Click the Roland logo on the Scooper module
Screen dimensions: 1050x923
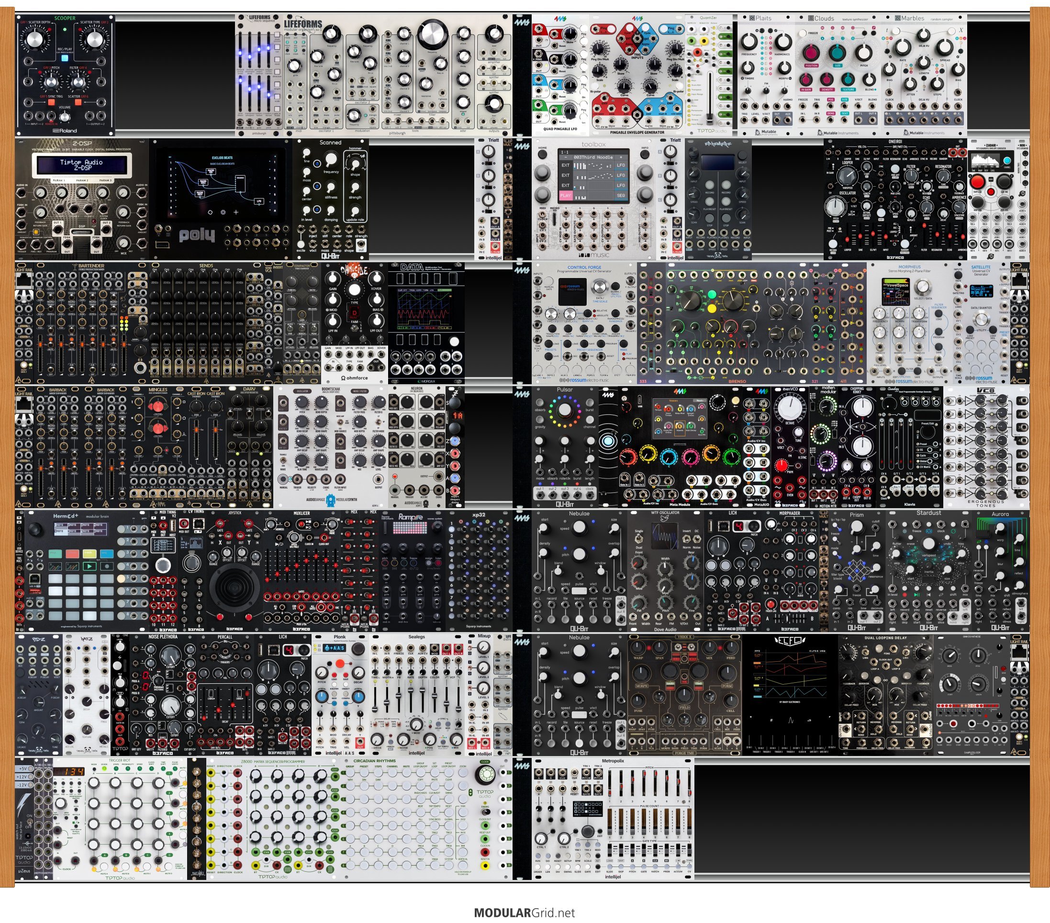[x=65, y=131]
